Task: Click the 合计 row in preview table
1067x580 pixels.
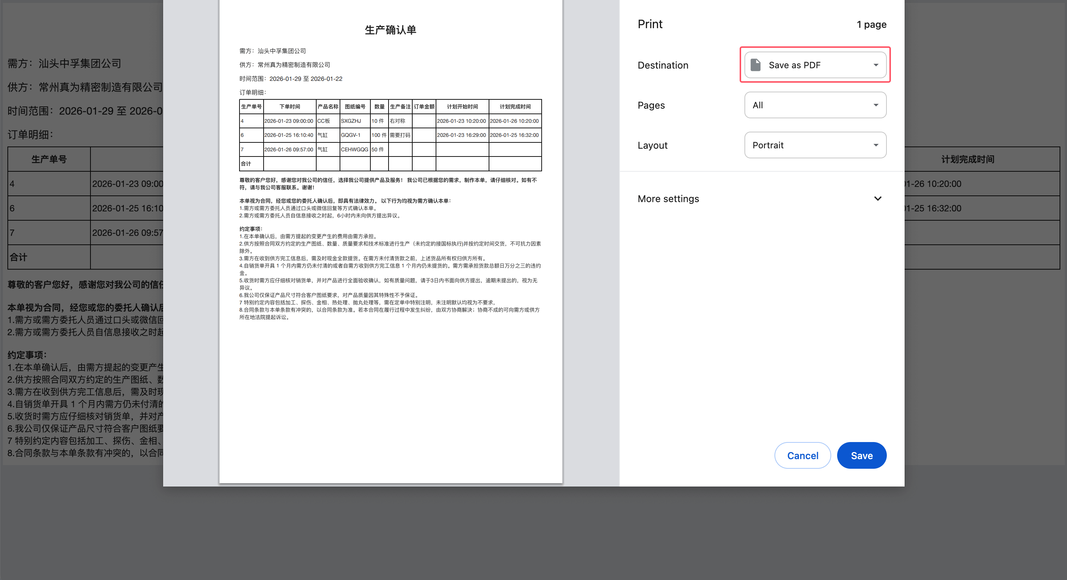Action: pyautogui.click(x=246, y=164)
